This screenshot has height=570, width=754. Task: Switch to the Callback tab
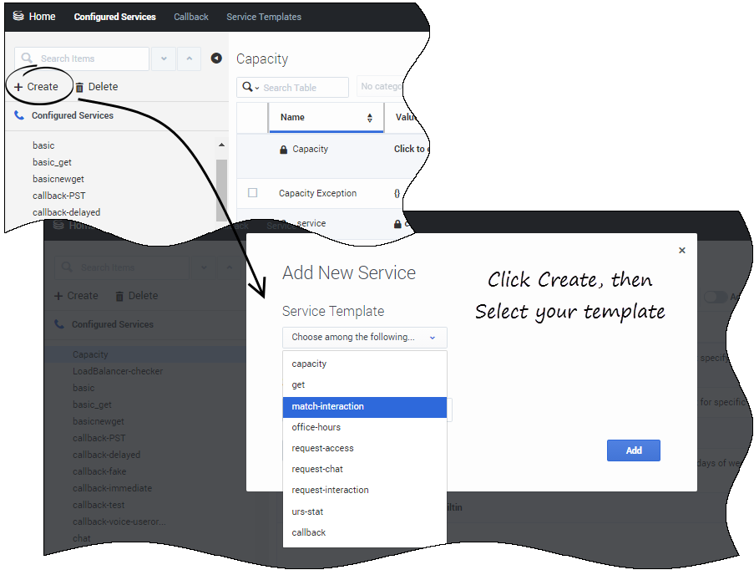(x=191, y=17)
